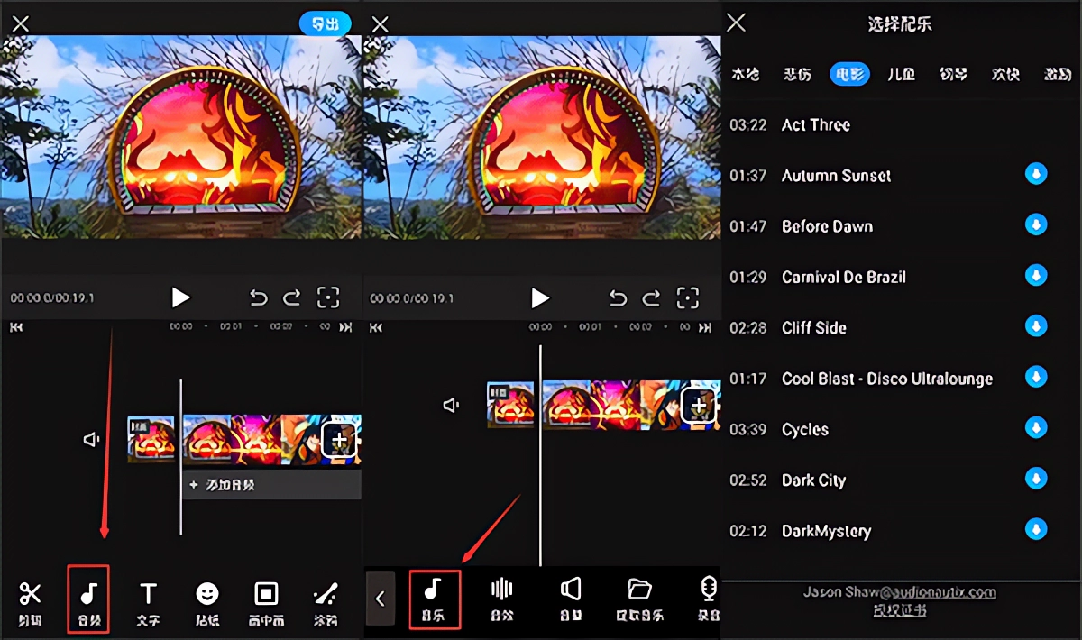The height and width of the screenshot is (640, 1082).
Task: Open the picture-in-picture tool
Action: [266, 599]
